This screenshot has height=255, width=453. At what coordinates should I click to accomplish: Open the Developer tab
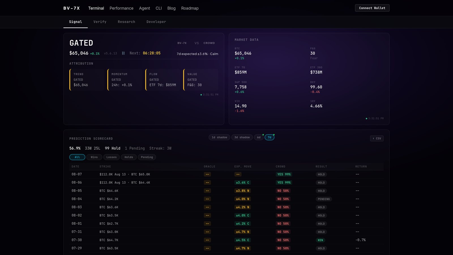pyautogui.click(x=156, y=22)
